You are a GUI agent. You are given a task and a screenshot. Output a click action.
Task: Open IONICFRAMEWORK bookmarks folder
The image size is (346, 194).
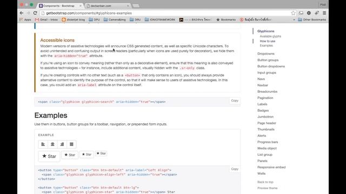pos(160,19)
